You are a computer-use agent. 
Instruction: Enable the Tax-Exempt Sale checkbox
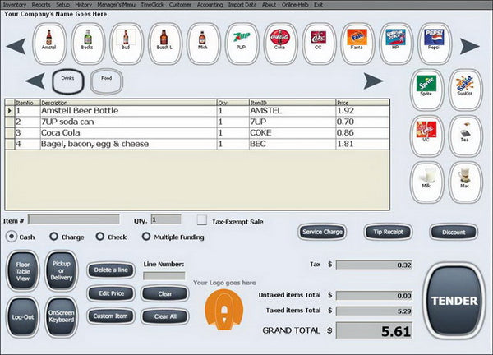click(202, 220)
